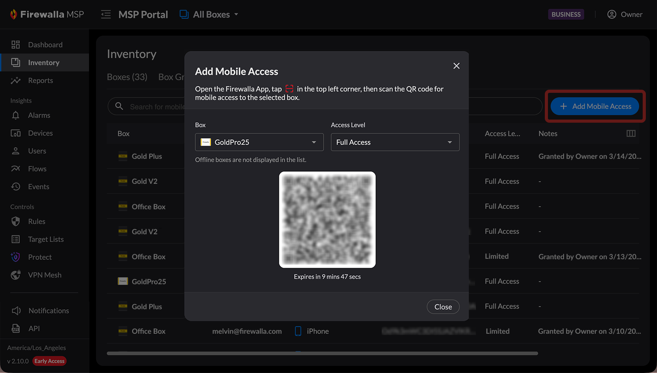Screen dimensions: 657x373
Task: Click the Close button in the dialog
Action: pos(443,307)
